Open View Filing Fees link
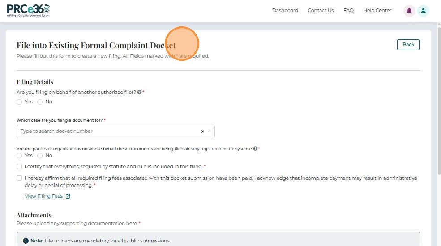 pos(43,196)
